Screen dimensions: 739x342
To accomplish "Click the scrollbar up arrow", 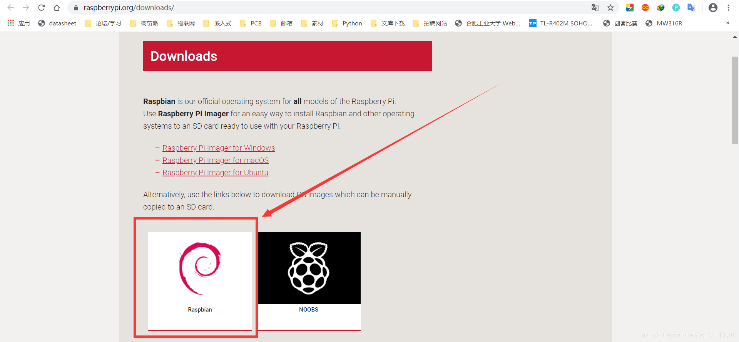I will coord(735,37).
